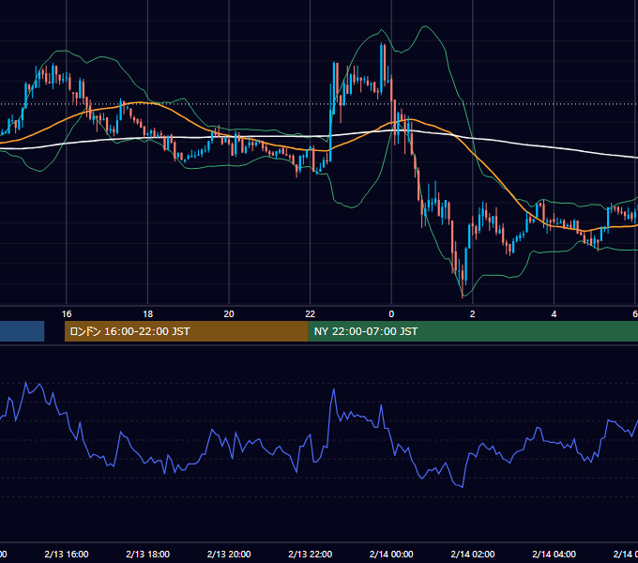Click the 2/14 00:00 date label
This screenshot has height=563, width=638.
point(391,554)
